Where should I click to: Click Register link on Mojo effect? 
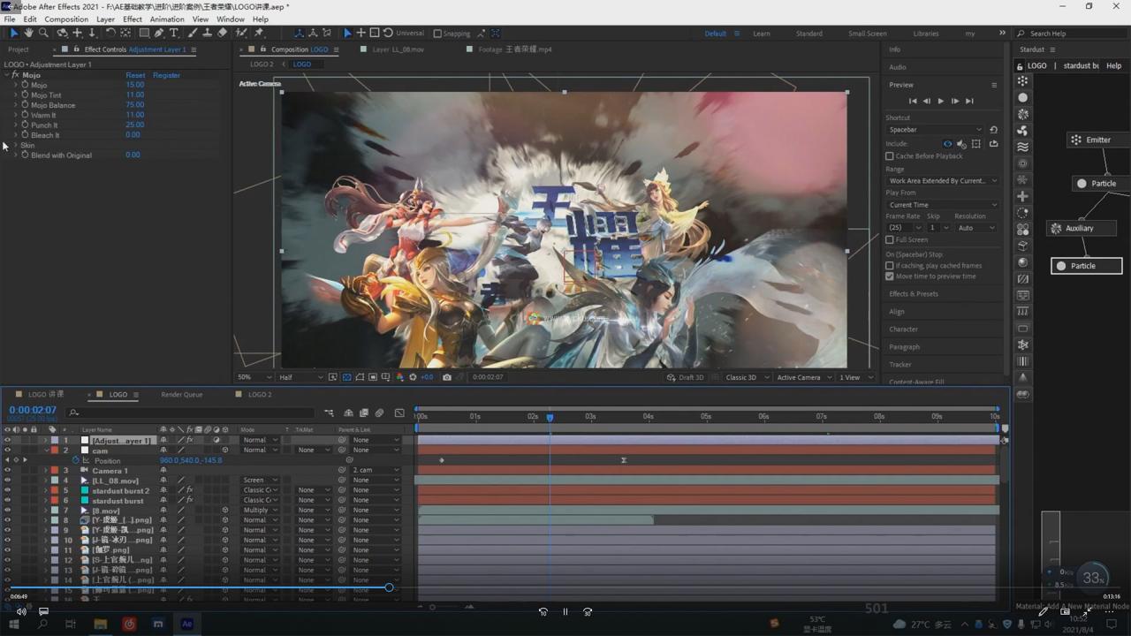[166, 75]
